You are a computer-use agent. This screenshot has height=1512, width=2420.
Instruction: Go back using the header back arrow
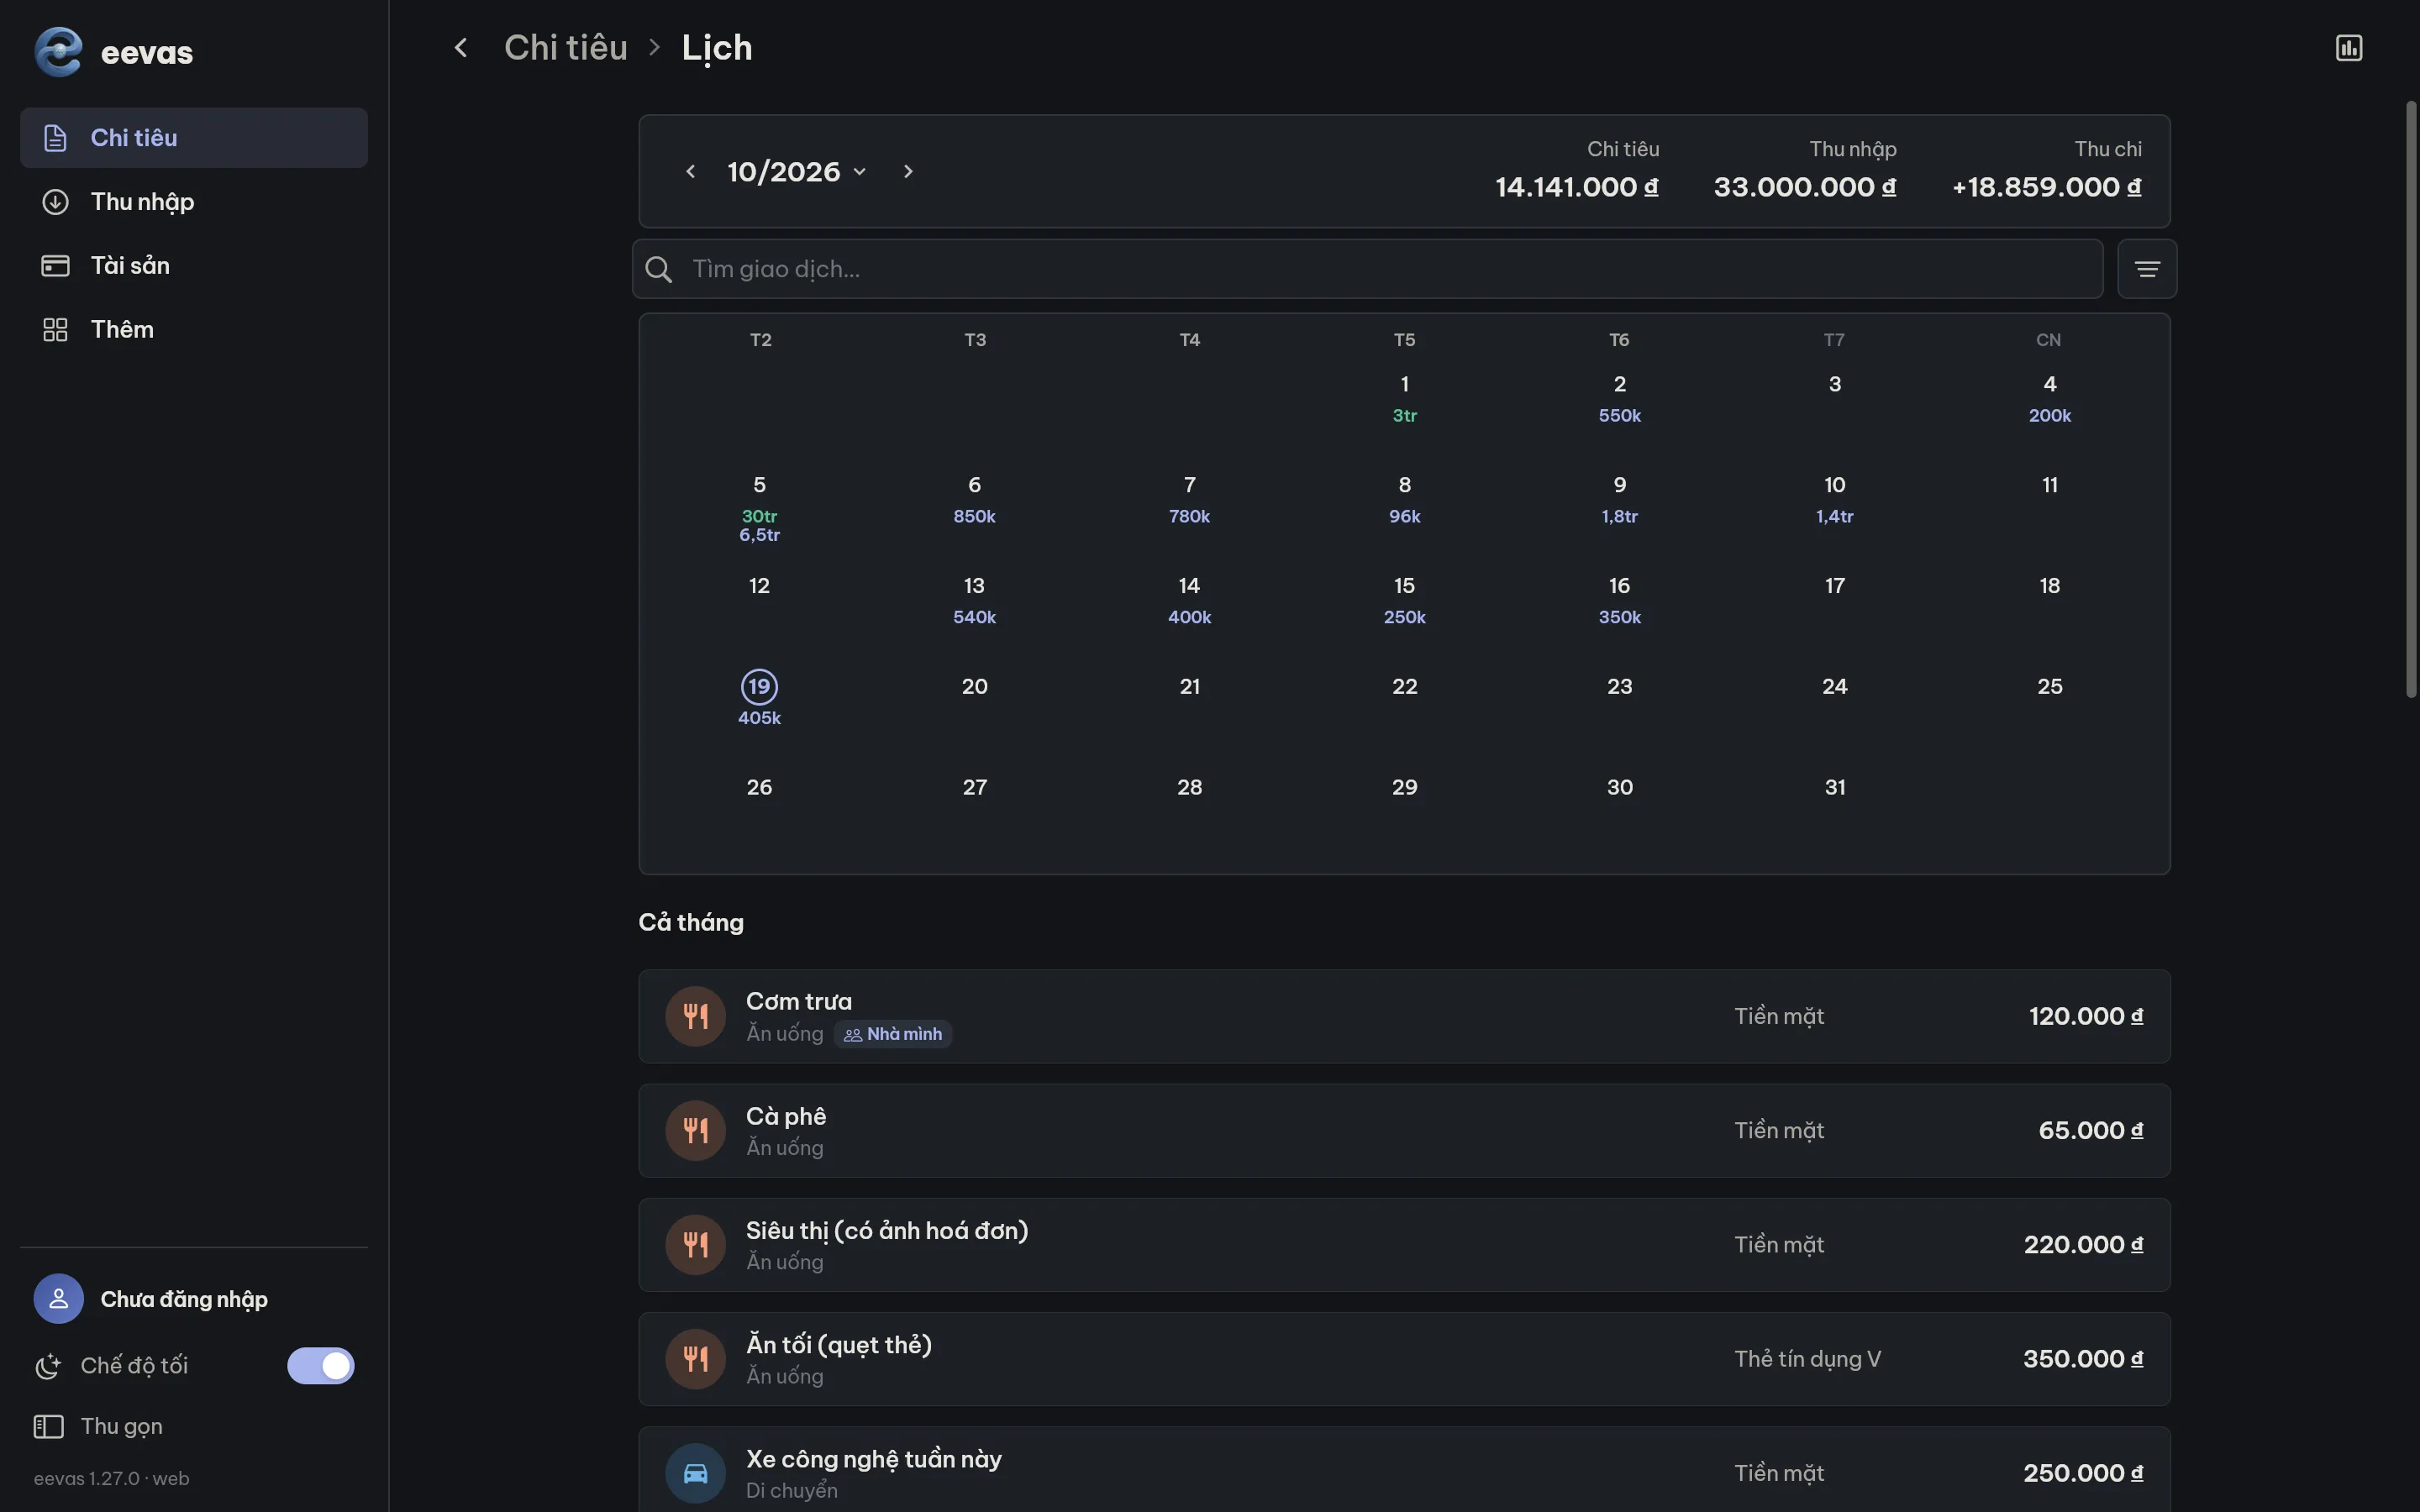461,47
